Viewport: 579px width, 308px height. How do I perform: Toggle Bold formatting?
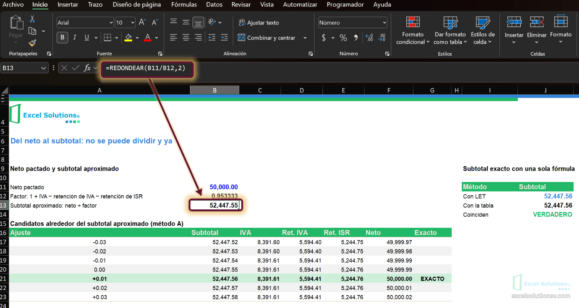[x=62, y=37]
